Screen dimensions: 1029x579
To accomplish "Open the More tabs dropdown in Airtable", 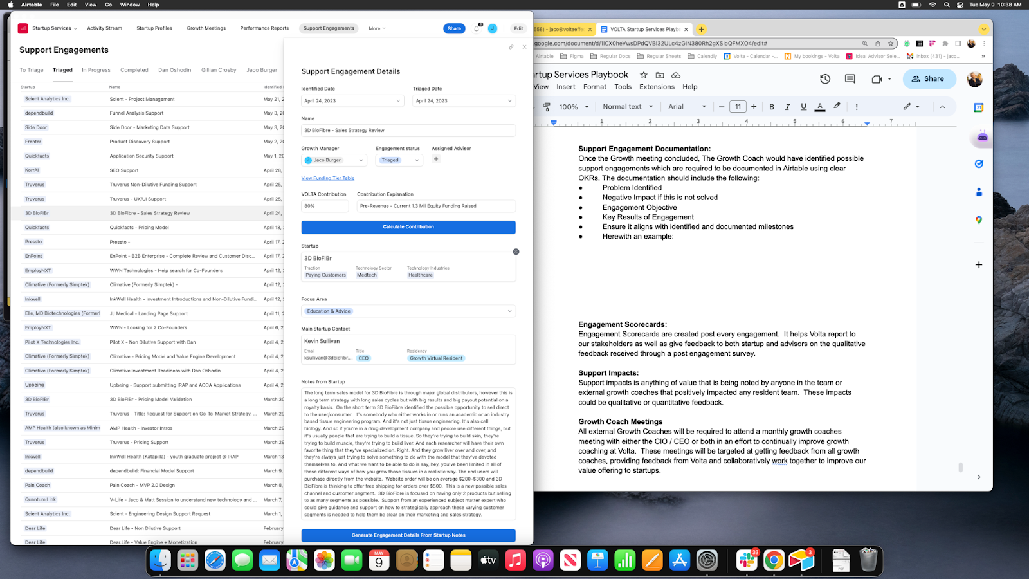I will (377, 28).
